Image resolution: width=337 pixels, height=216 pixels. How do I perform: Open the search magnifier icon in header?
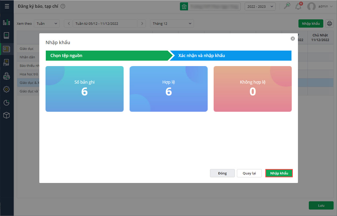[287, 6]
